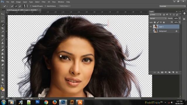Open the Window menu

coord(61,2)
